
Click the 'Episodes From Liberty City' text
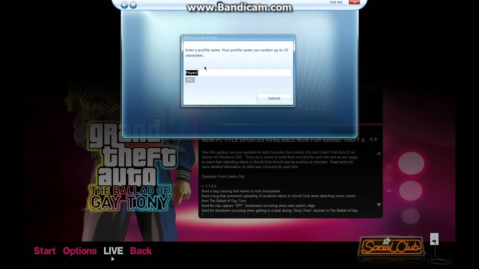click(x=223, y=176)
